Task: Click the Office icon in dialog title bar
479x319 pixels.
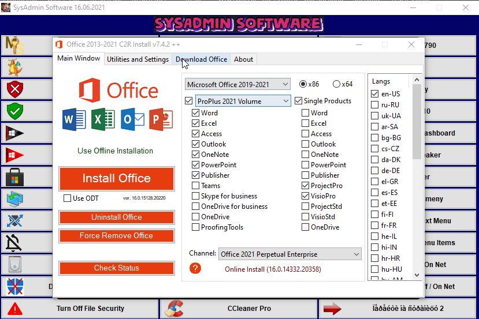Action: (59, 44)
